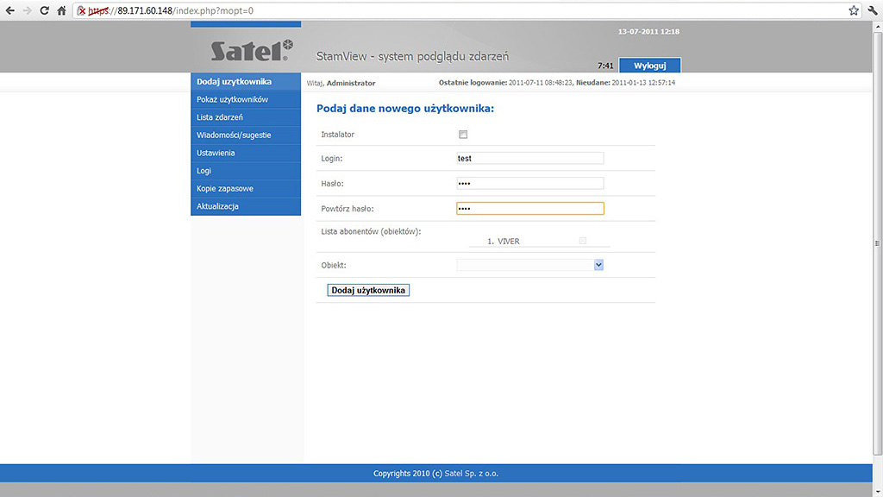Click the insecure HTTPS warning icon
883x497 pixels.
pos(81,10)
